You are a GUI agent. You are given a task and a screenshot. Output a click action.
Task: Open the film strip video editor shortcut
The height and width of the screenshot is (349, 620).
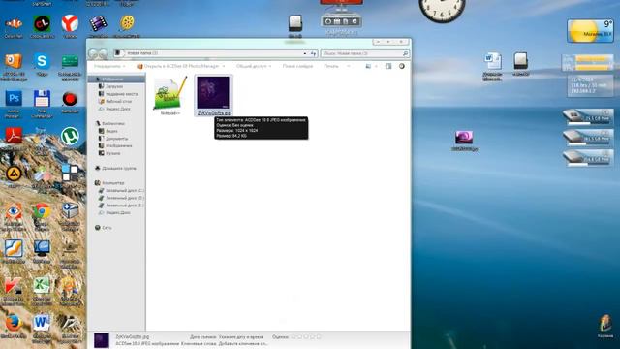pos(98,24)
